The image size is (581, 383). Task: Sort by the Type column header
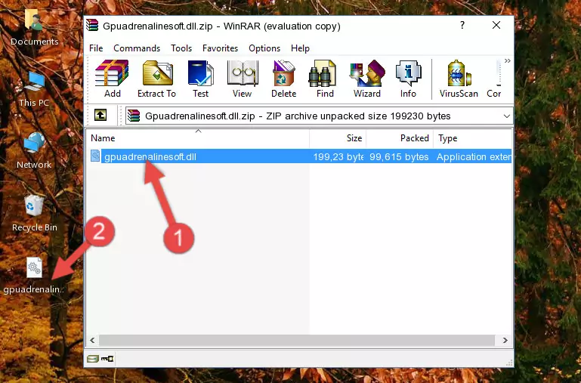472,138
